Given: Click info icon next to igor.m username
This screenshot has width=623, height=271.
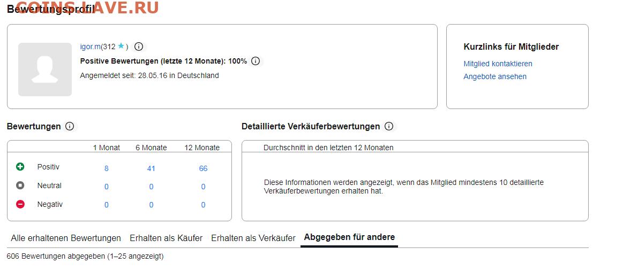Looking at the screenshot, I should point(138,47).
